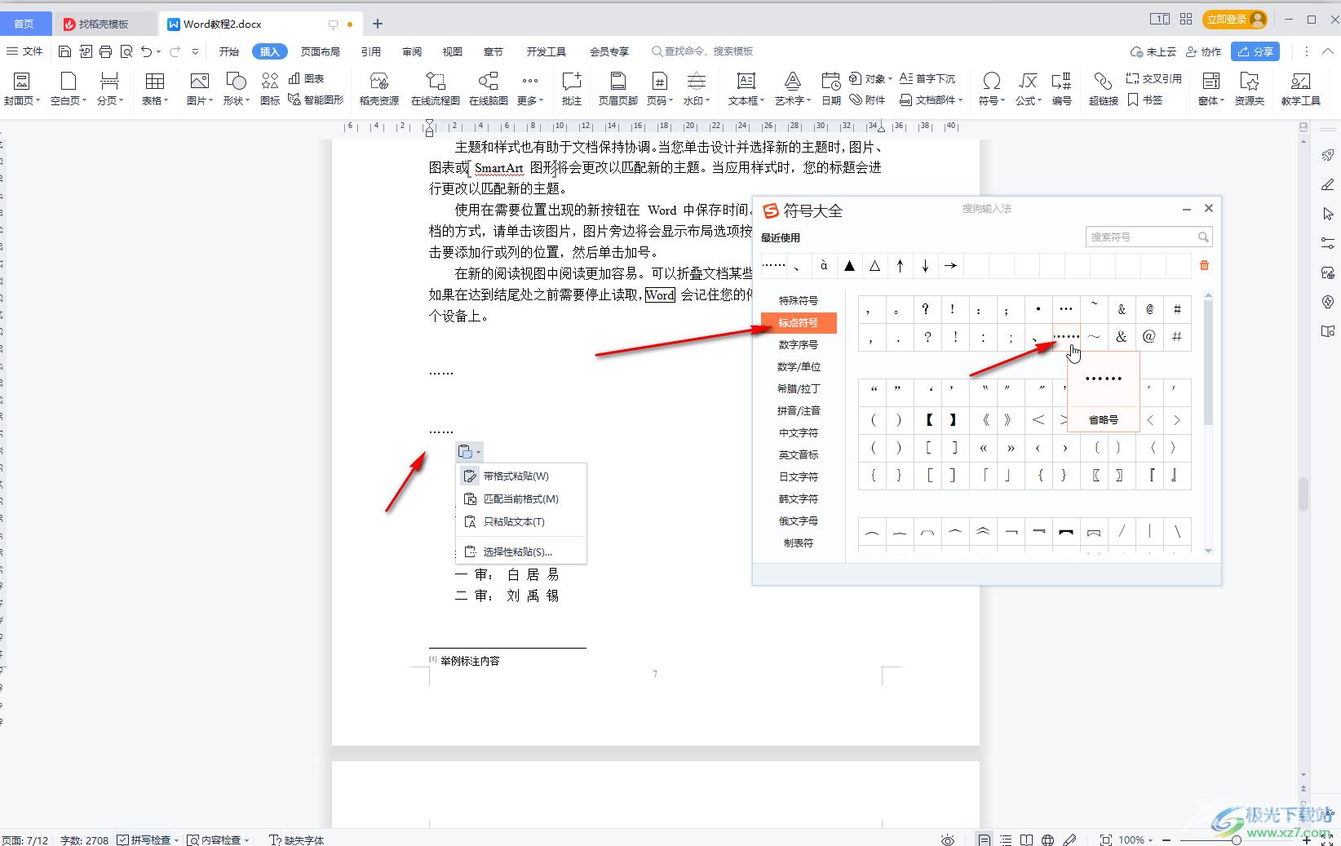Image resolution: width=1341 pixels, height=846 pixels.
Task: Open Header and Footer (页眉页脚)
Action: (x=617, y=89)
